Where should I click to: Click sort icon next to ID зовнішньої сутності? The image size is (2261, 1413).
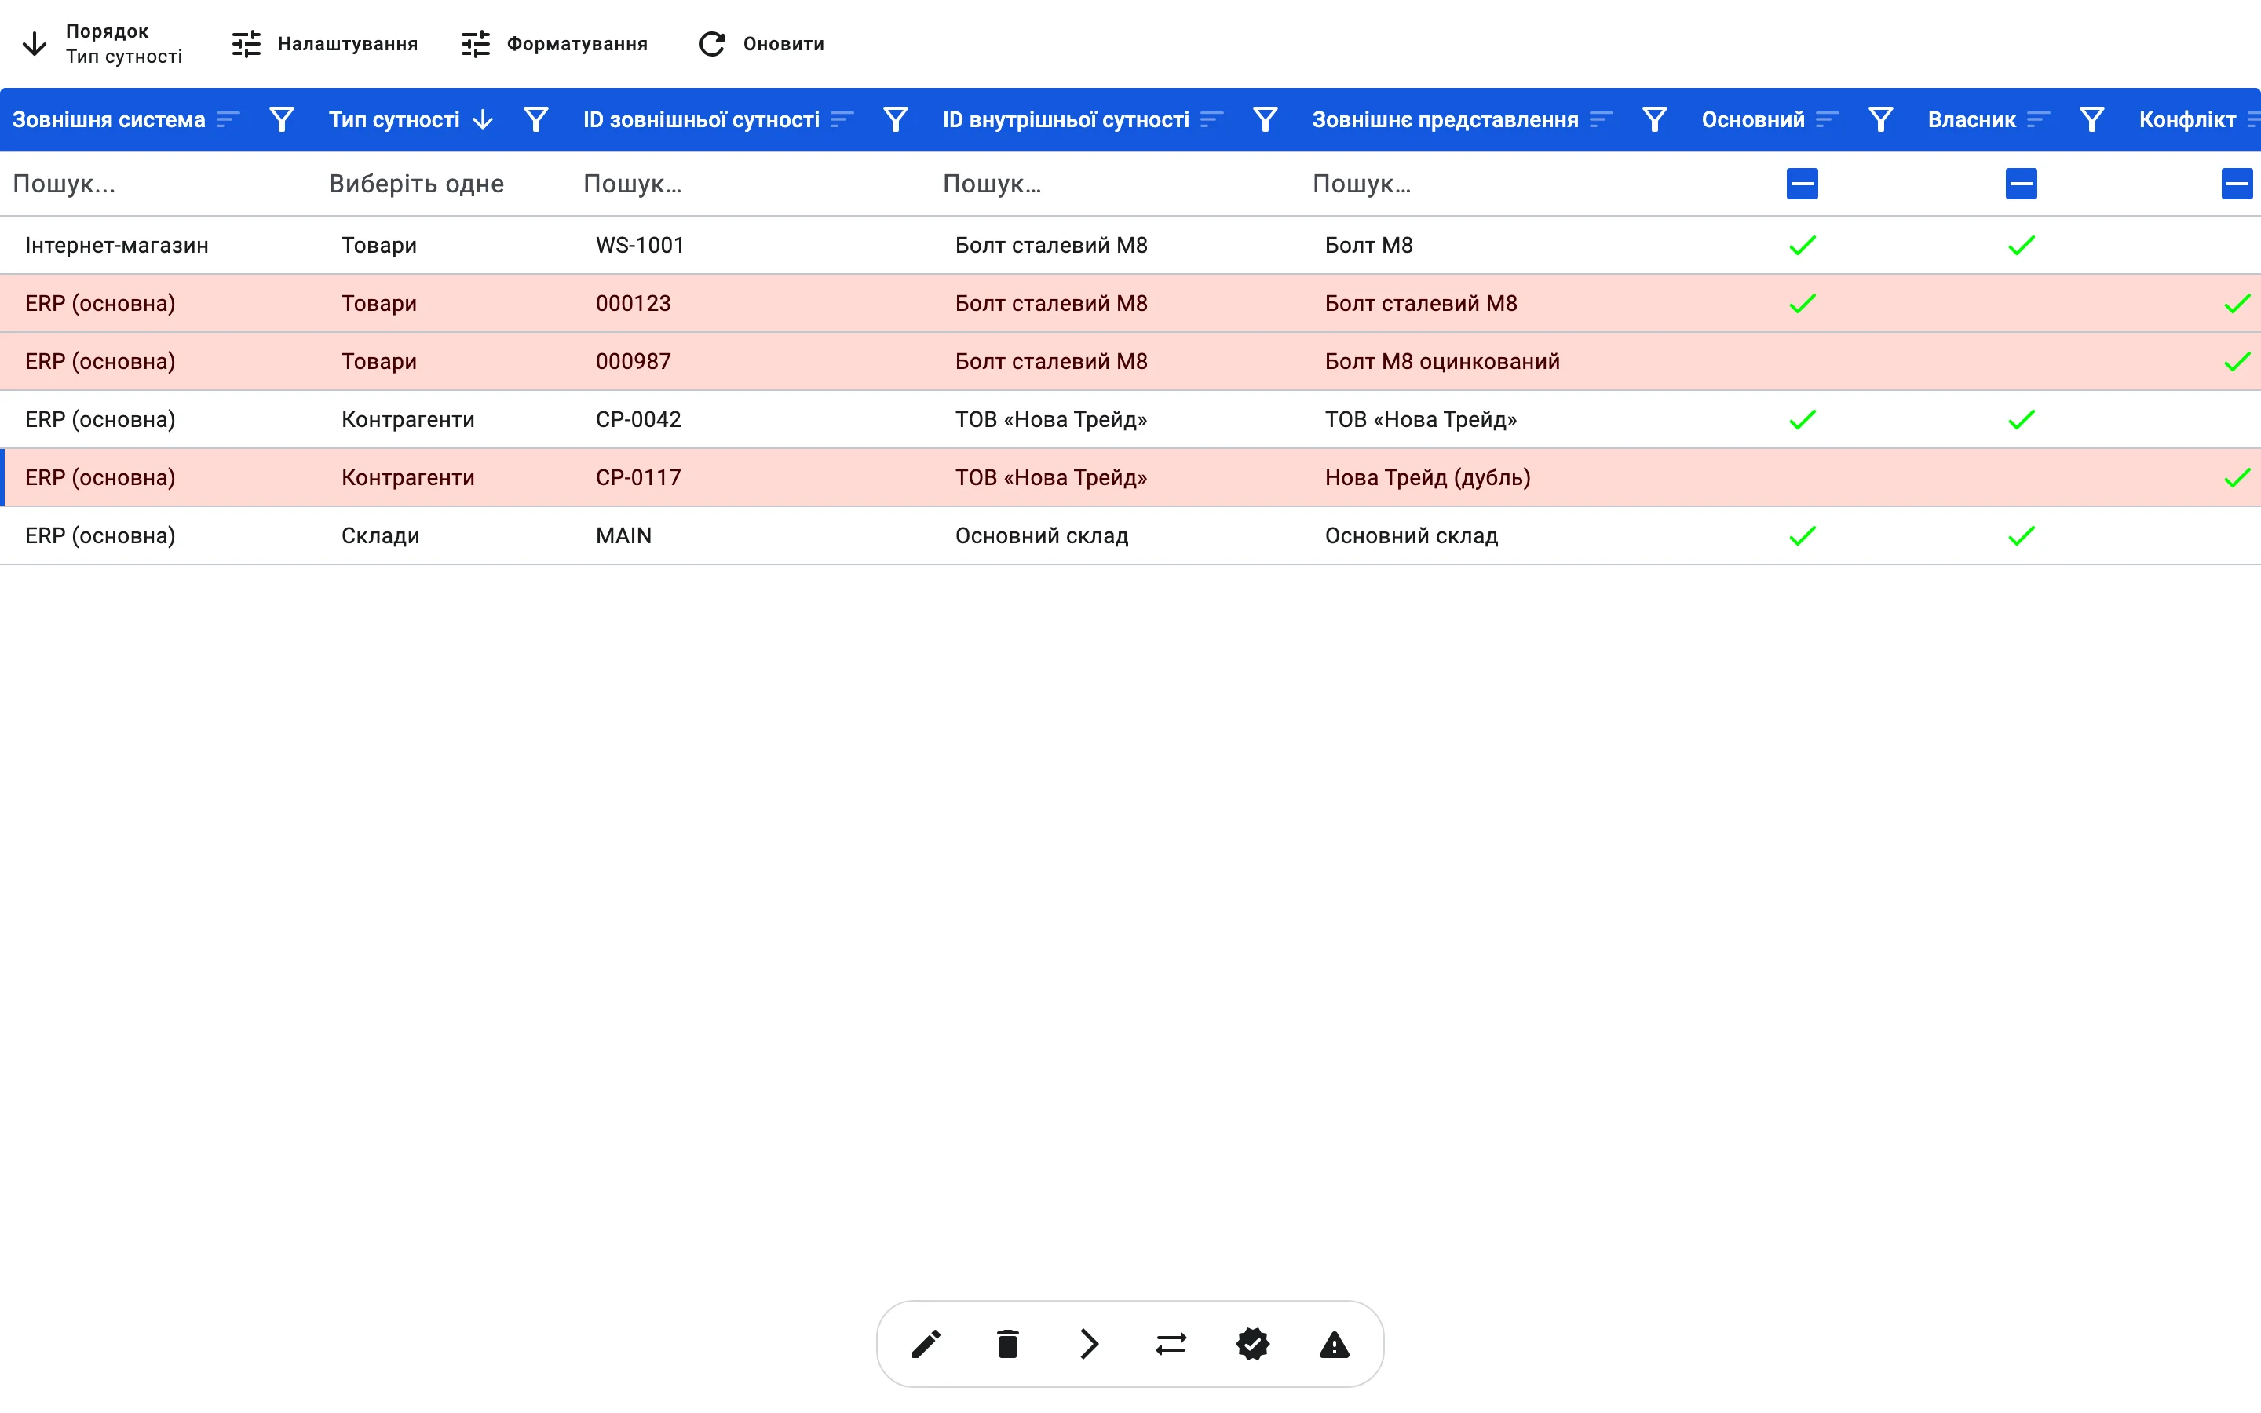(x=842, y=119)
